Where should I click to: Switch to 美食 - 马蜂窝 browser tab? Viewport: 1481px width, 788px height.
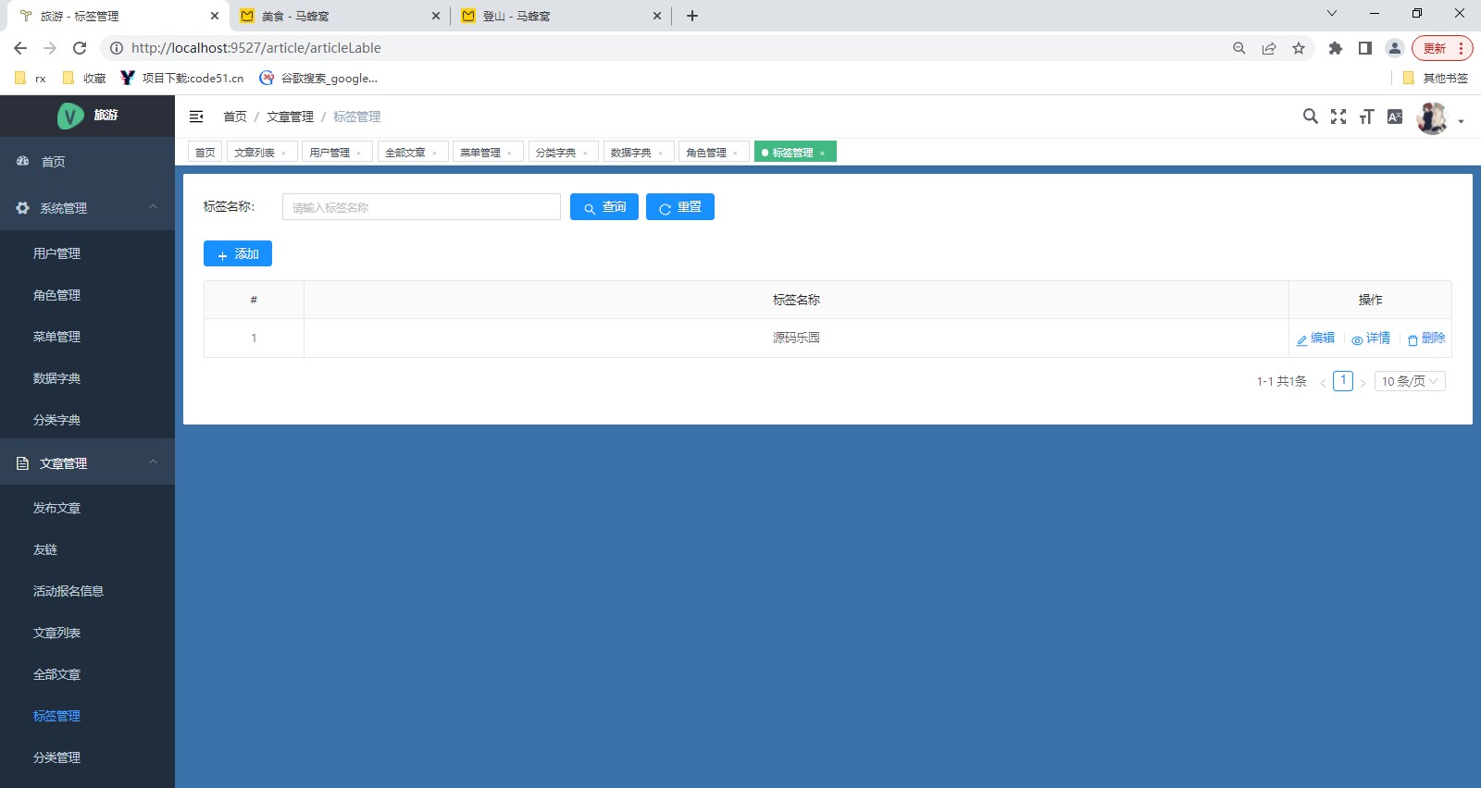point(338,16)
